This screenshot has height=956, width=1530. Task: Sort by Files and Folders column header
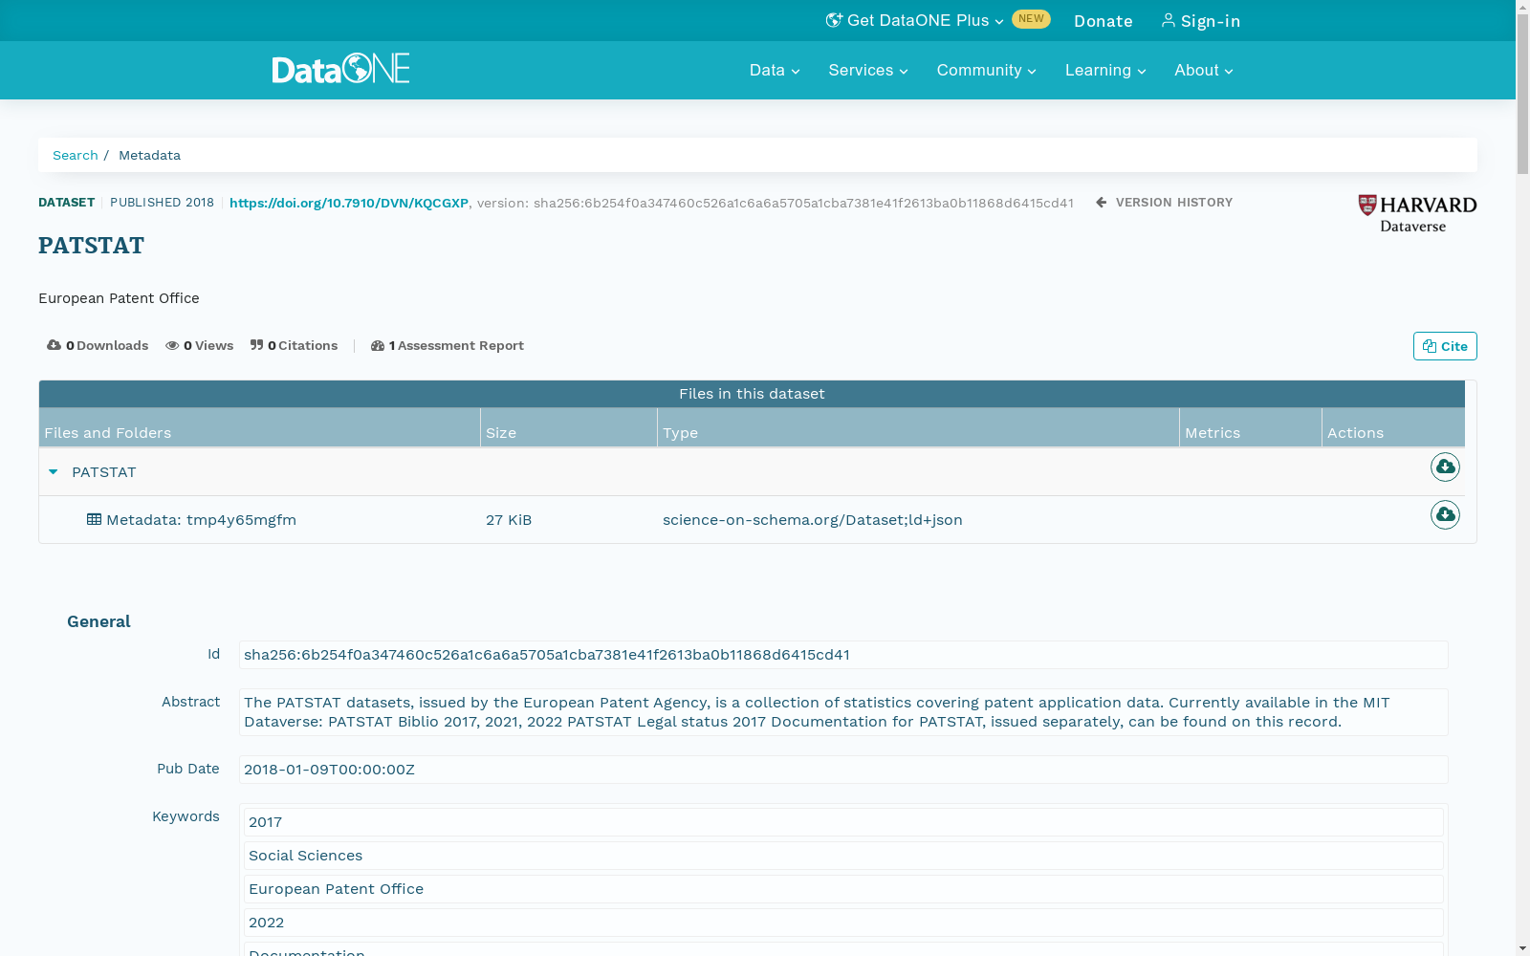(259, 428)
